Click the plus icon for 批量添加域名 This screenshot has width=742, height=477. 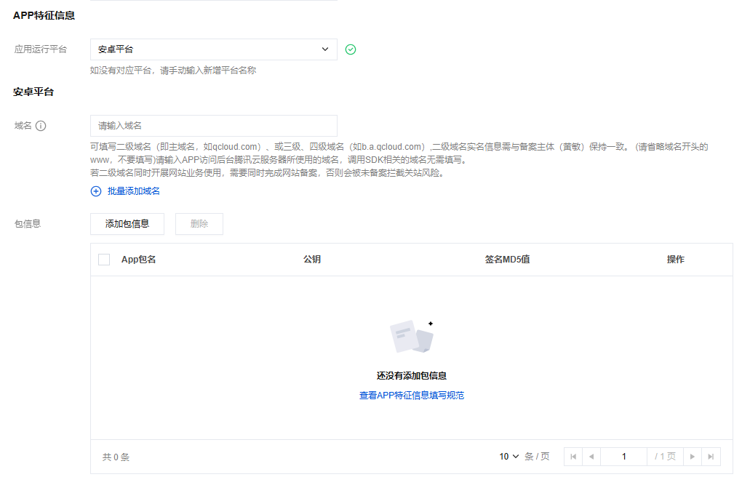click(96, 191)
